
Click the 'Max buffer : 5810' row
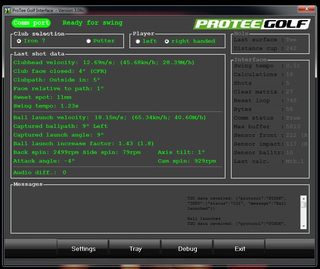tap(267, 126)
